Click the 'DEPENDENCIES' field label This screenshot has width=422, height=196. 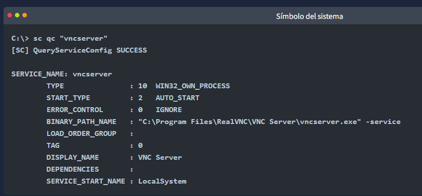tap(73, 169)
